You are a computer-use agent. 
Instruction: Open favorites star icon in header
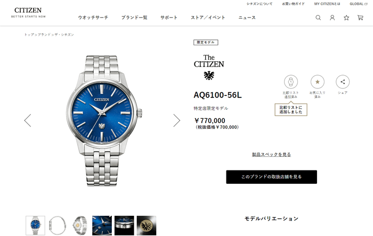point(346,18)
